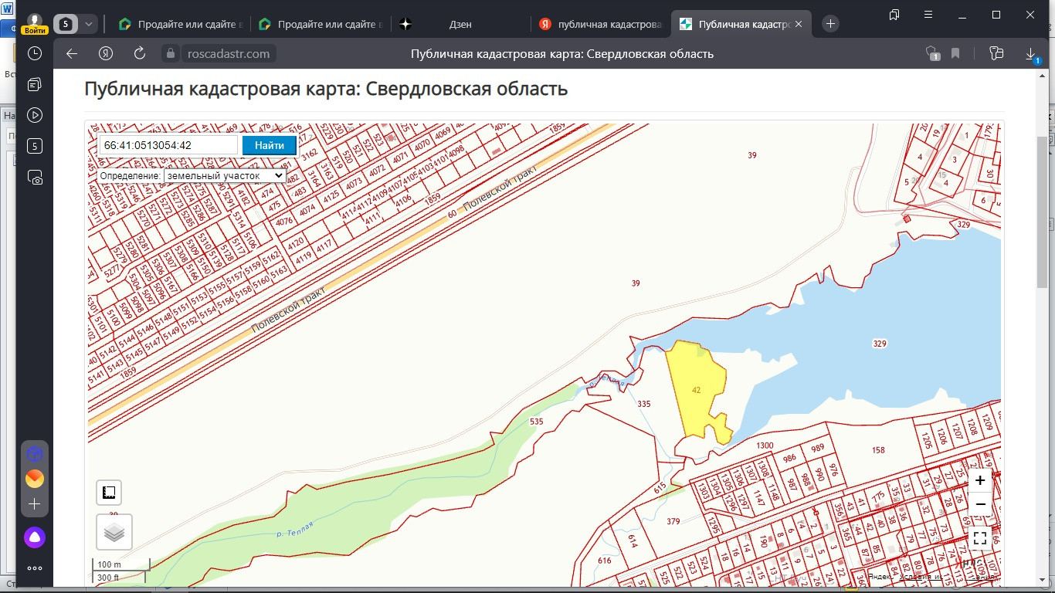
Task: Take a screenshot using sidebar camera icon
Action: [35, 178]
